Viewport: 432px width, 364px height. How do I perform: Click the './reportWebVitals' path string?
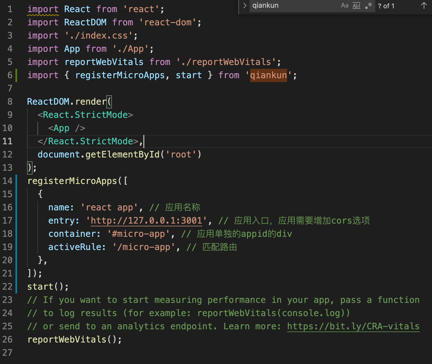(x=226, y=62)
